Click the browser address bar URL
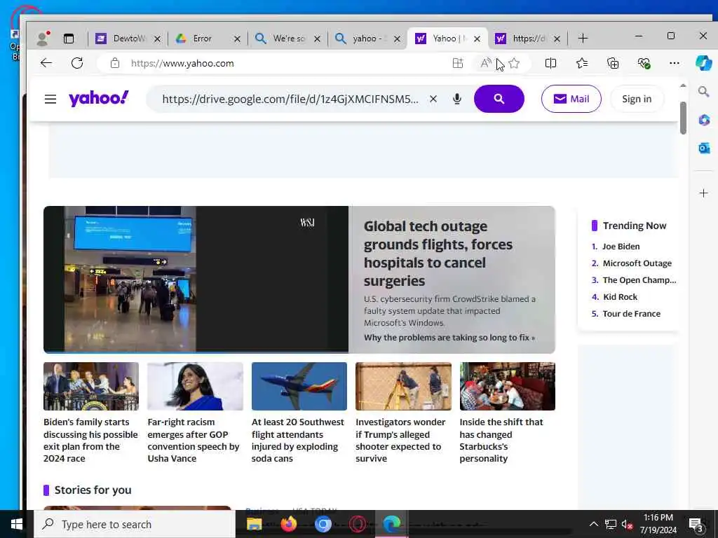Viewport: 718px width, 538px height. (182, 63)
